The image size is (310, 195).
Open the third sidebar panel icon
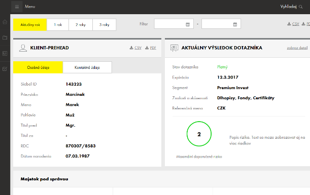5,53
